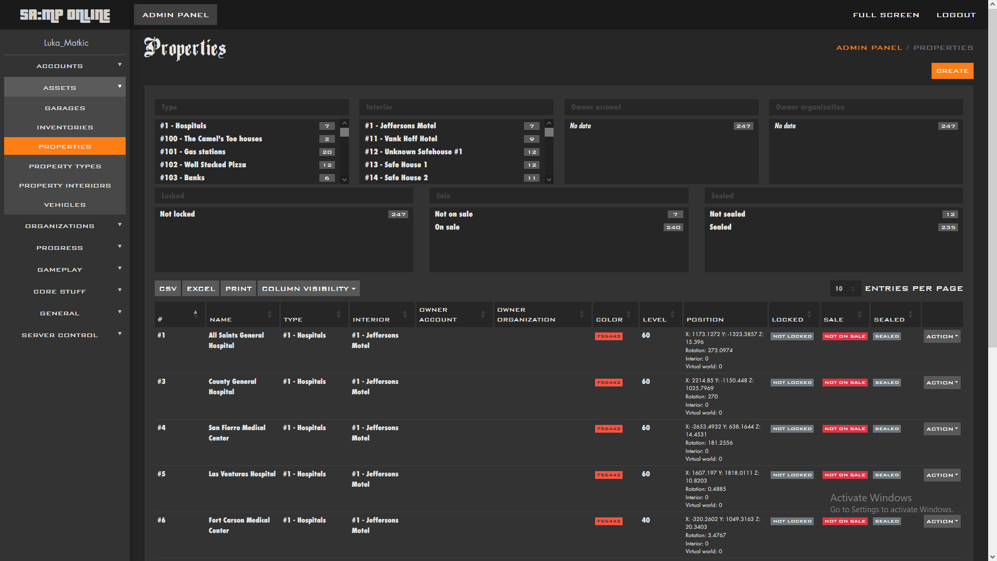Open Property Types in sidebar
This screenshot has height=561, width=997.
pos(65,166)
